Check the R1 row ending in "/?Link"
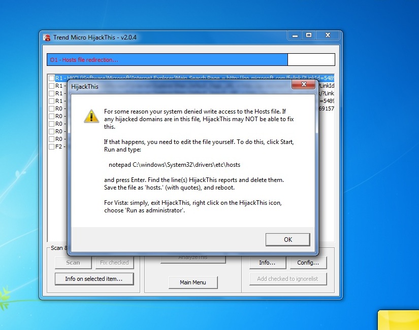The width and height of the screenshot is (419, 330). (x=52, y=93)
